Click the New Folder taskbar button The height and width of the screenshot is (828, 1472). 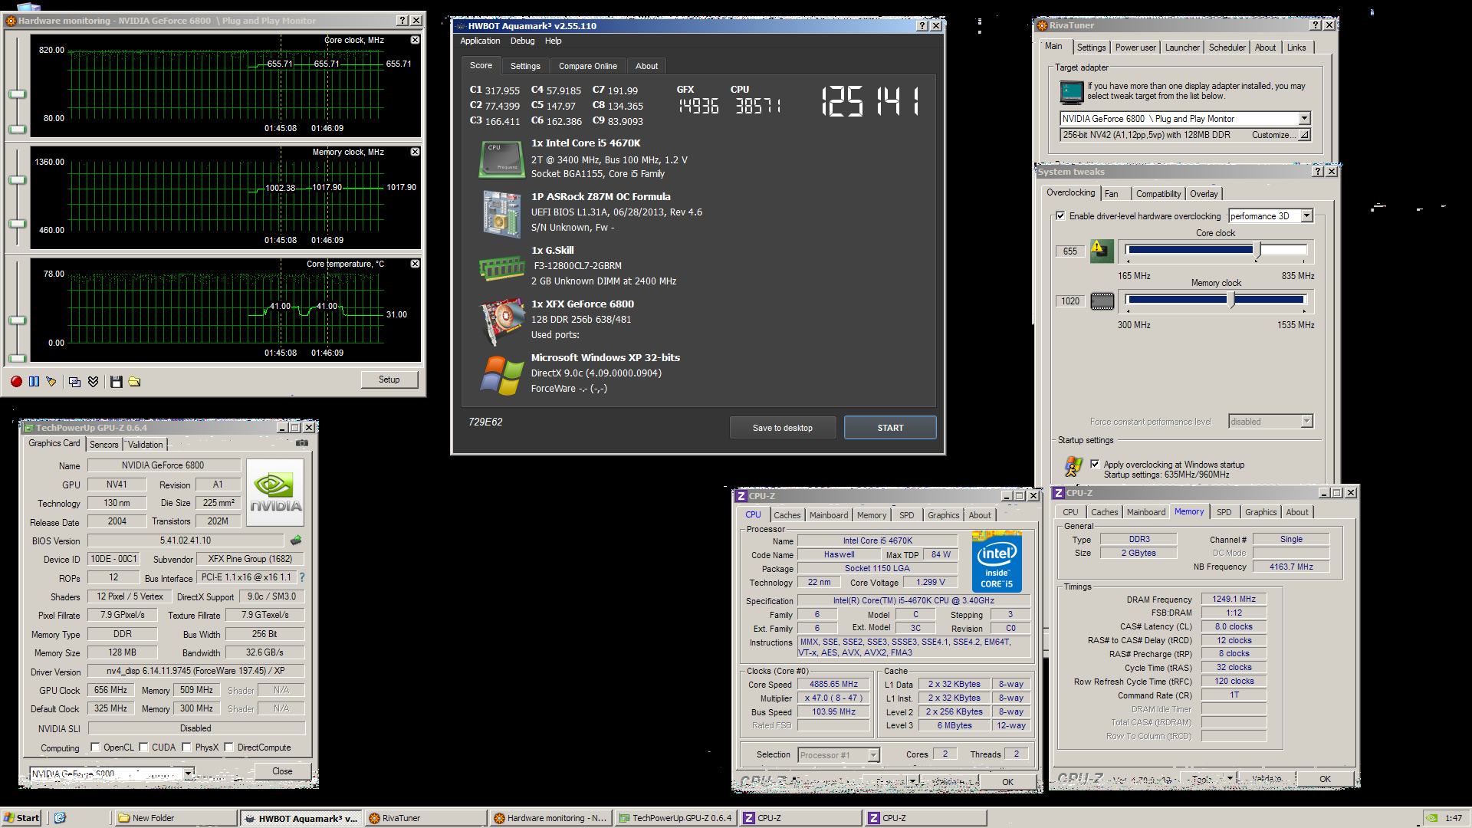point(175,818)
